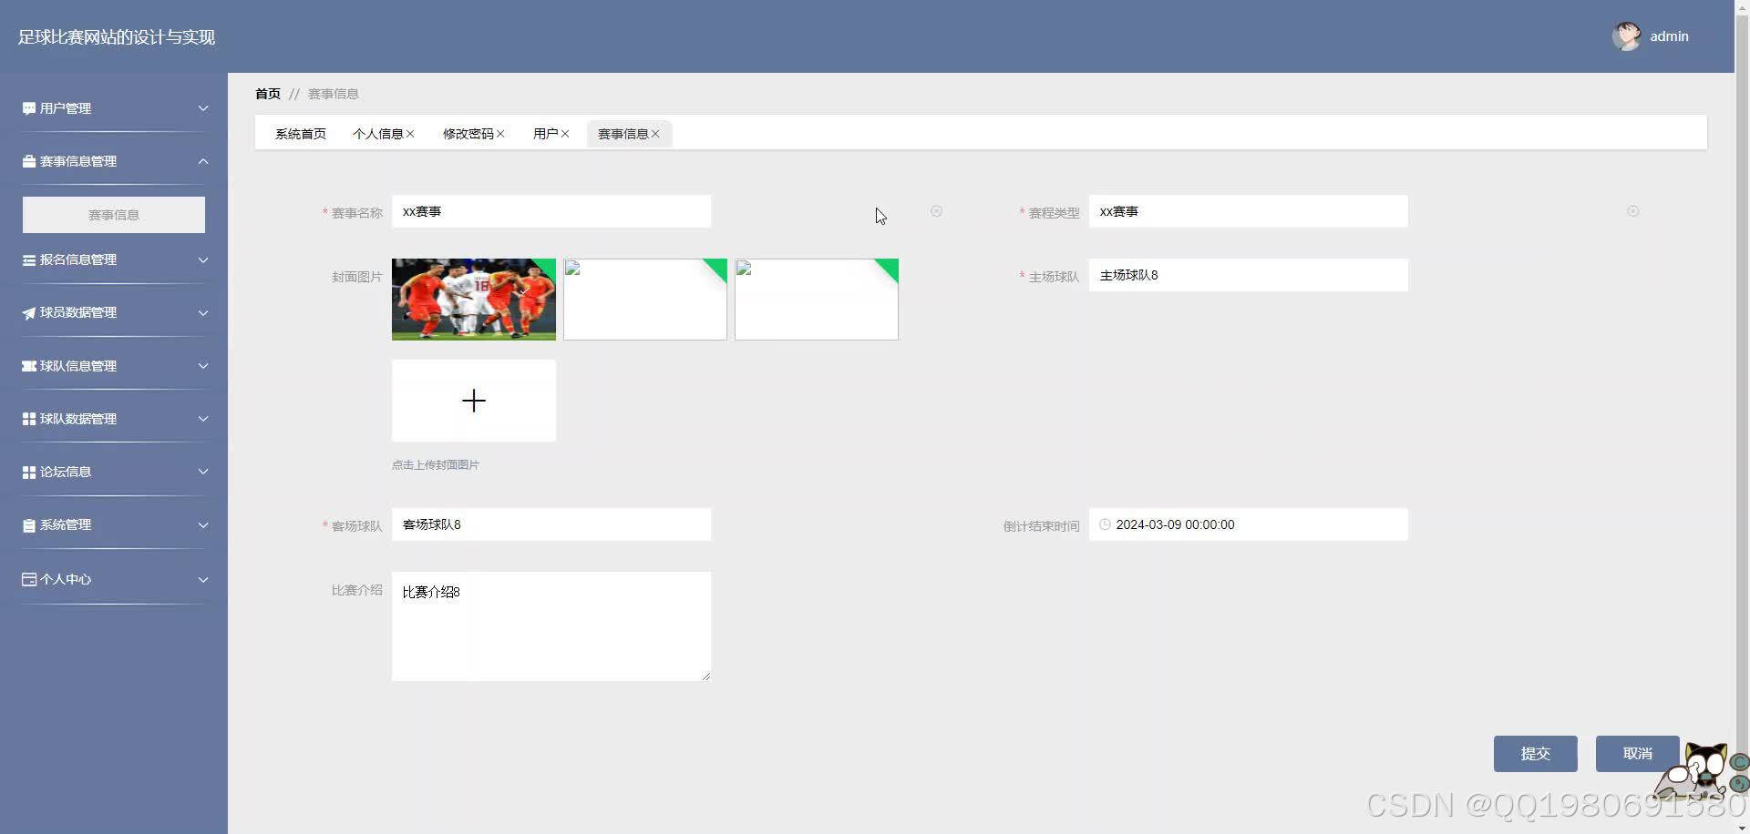The height and width of the screenshot is (834, 1750).
Task: Click the 球队数据管理 grid icon
Action: (27, 419)
